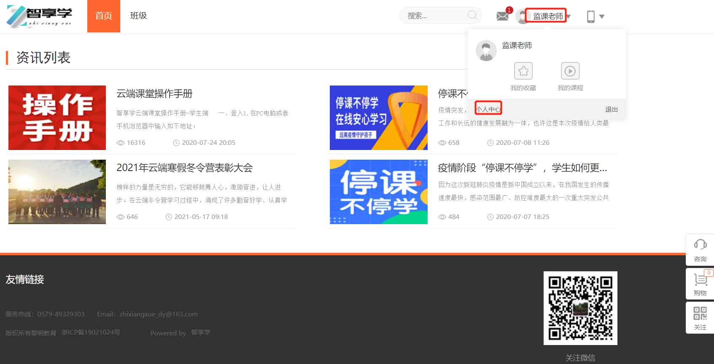Click the search magnifier icon
This screenshot has width=714, height=364.
pyautogui.click(x=472, y=16)
